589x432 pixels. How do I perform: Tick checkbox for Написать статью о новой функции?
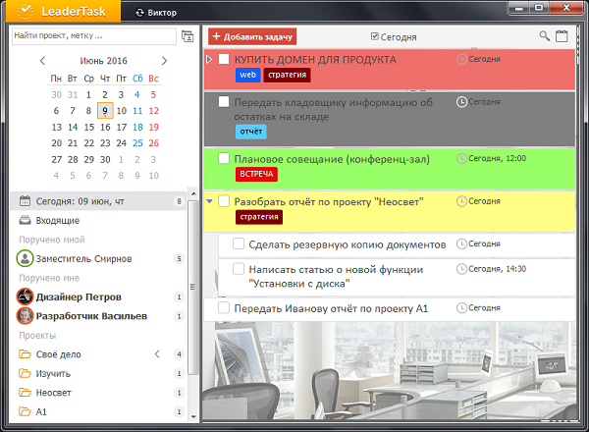tap(239, 269)
